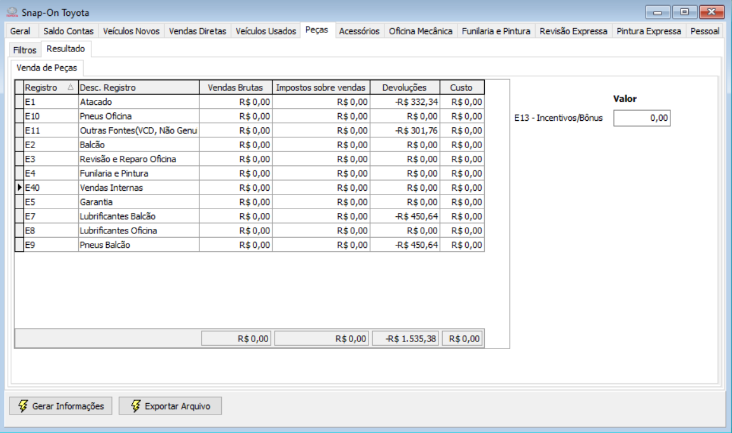Click the E13 Incentivos/Bônus value field
This screenshot has width=732, height=433.
[x=642, y=118]
